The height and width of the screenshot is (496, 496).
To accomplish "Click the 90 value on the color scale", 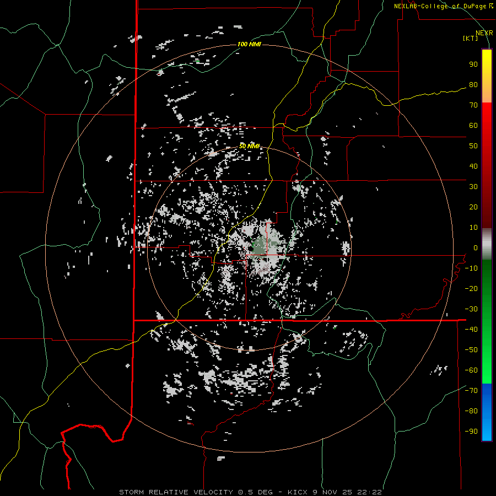I will [473, 64].
